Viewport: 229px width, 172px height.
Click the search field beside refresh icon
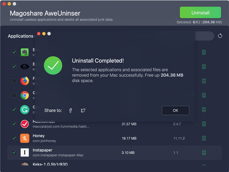pyautogui.click(x=204, y=36)
